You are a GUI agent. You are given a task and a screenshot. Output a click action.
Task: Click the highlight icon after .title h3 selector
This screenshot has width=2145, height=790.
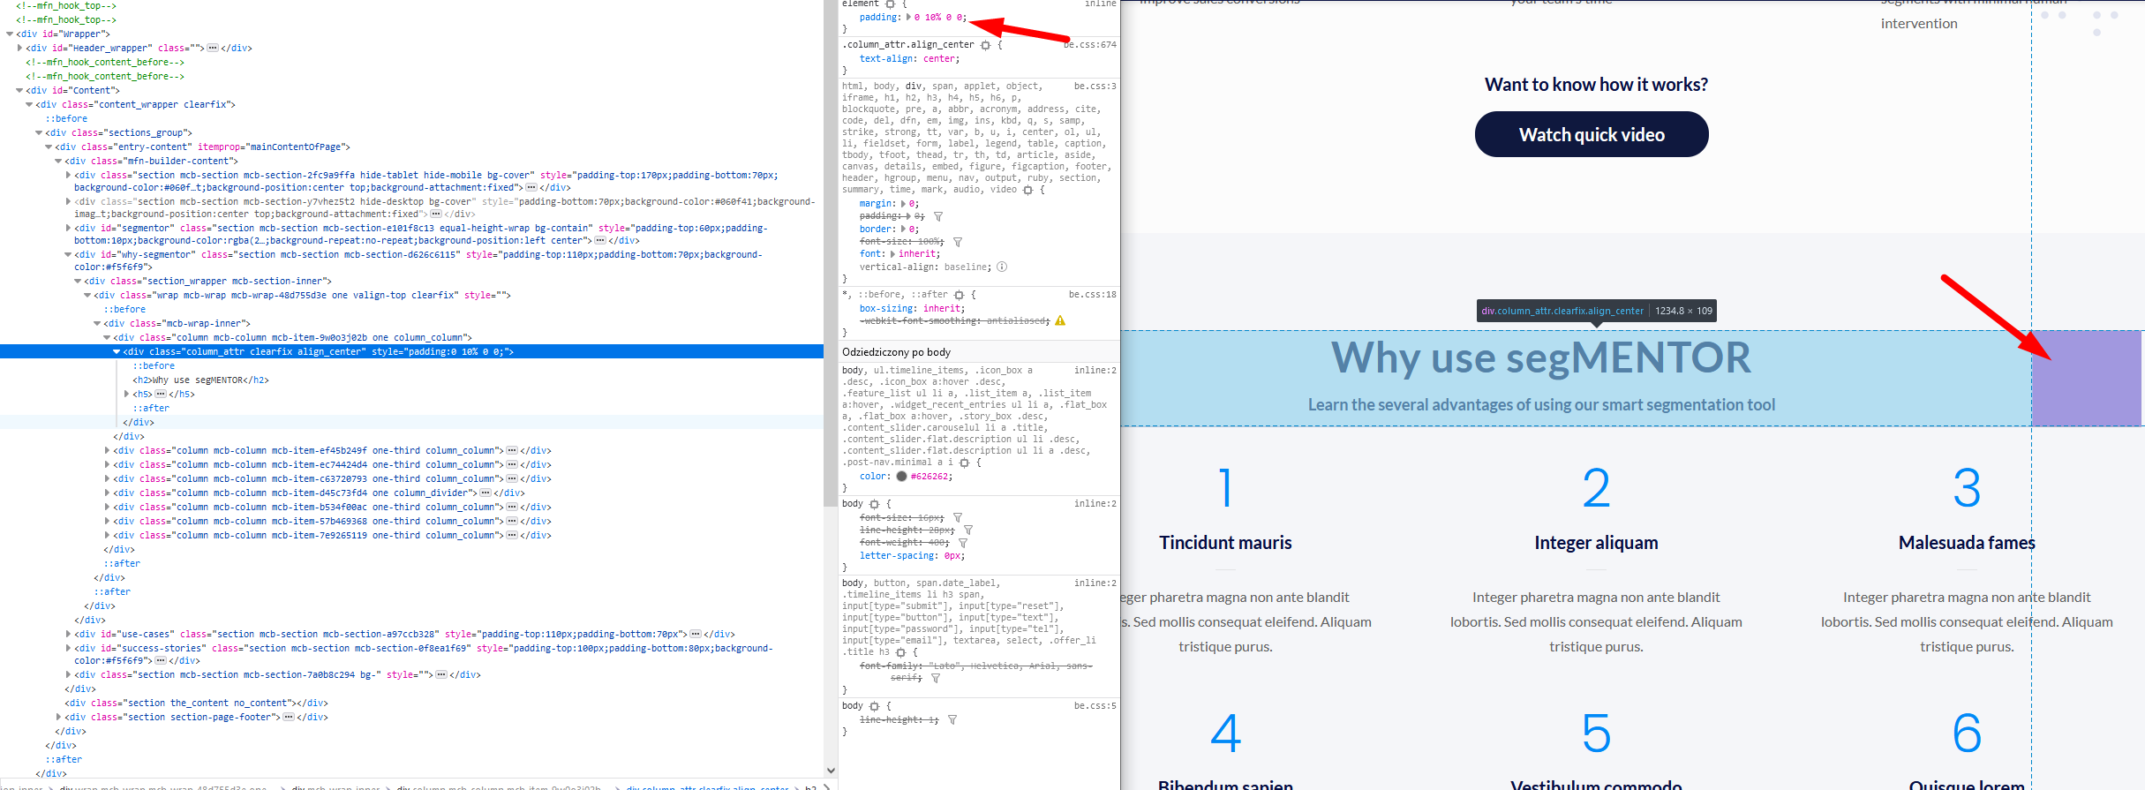pos(900,652)
